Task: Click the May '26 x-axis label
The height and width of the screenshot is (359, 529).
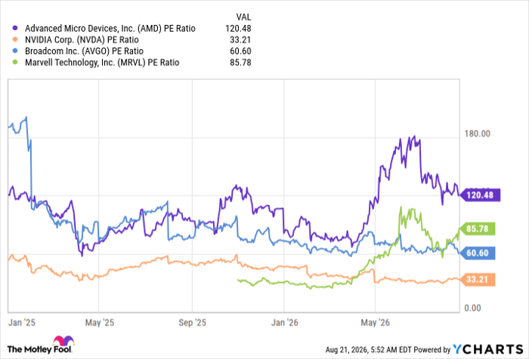Action: point(375,323)
